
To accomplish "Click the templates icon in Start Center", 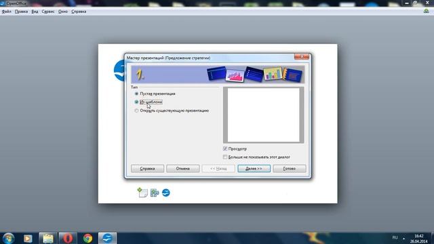I will 142,192.
